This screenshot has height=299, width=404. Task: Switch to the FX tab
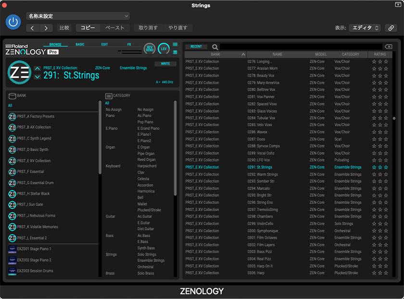point(129,44)
